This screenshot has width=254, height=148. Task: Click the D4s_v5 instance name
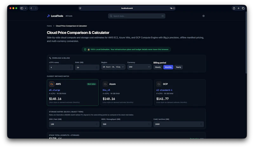tap(106, 90)
